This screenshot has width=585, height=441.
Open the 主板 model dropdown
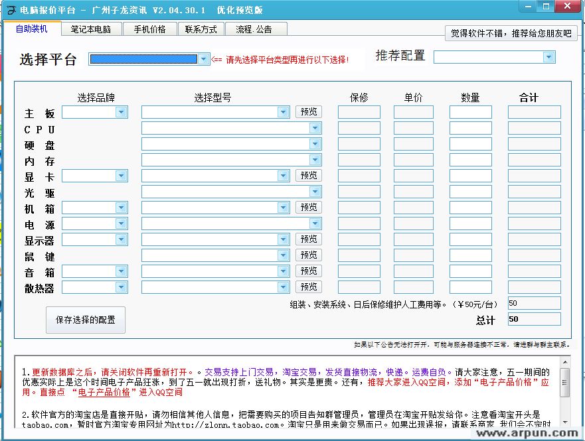tap(283, 111)
